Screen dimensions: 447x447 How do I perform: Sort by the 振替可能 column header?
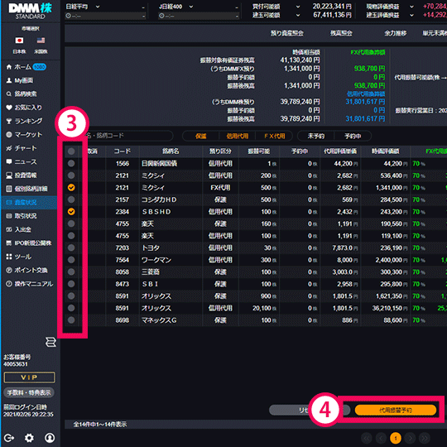259,151
